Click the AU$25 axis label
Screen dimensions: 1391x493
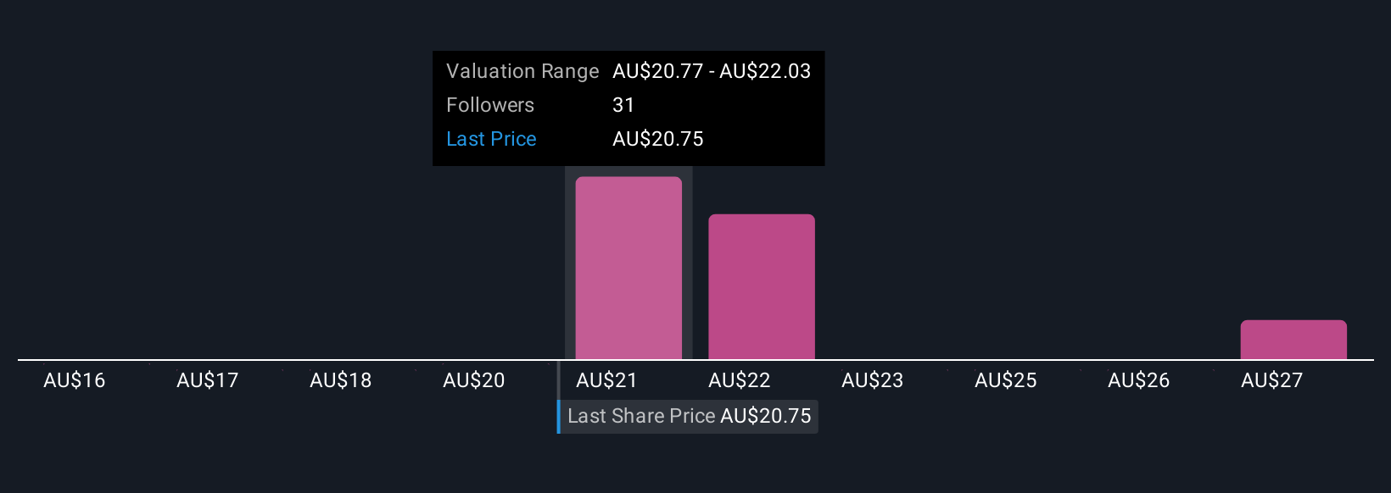(x=1006, y=381)
